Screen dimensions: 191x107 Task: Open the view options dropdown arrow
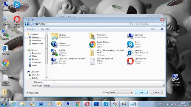tap(156, 29)
